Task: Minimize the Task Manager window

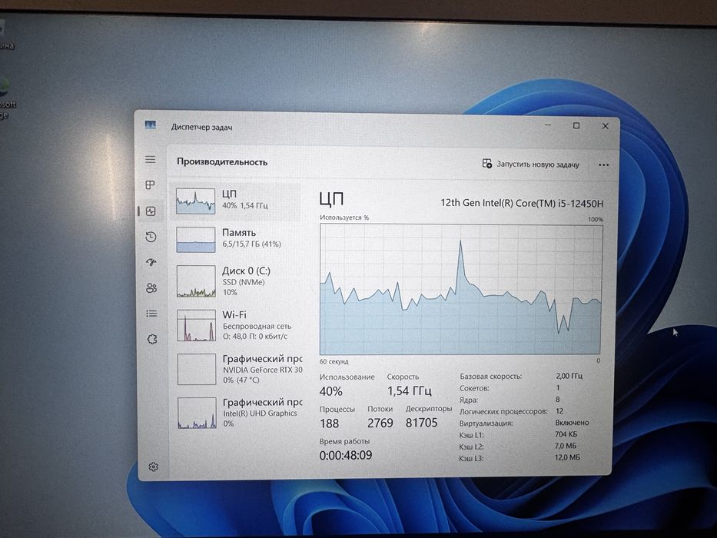Action: tap(548, 125)
